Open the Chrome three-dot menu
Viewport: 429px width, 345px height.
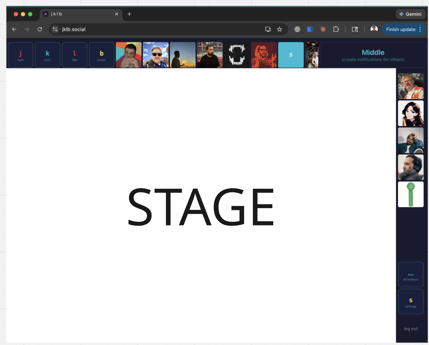[x=420, y=29]
